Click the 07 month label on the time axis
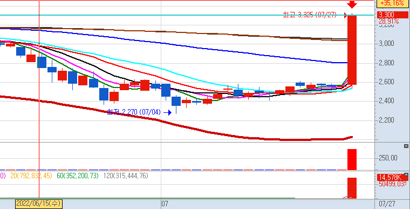The height and width of the screenshot is (209, 410). [165, 204]
